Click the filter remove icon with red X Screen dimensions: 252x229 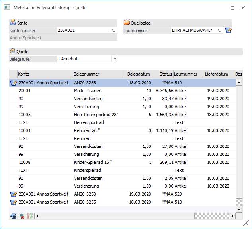coord(21,216)
